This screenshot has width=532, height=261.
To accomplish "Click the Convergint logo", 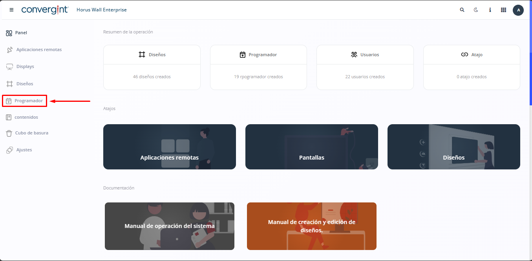I will [x=45, y=10].
